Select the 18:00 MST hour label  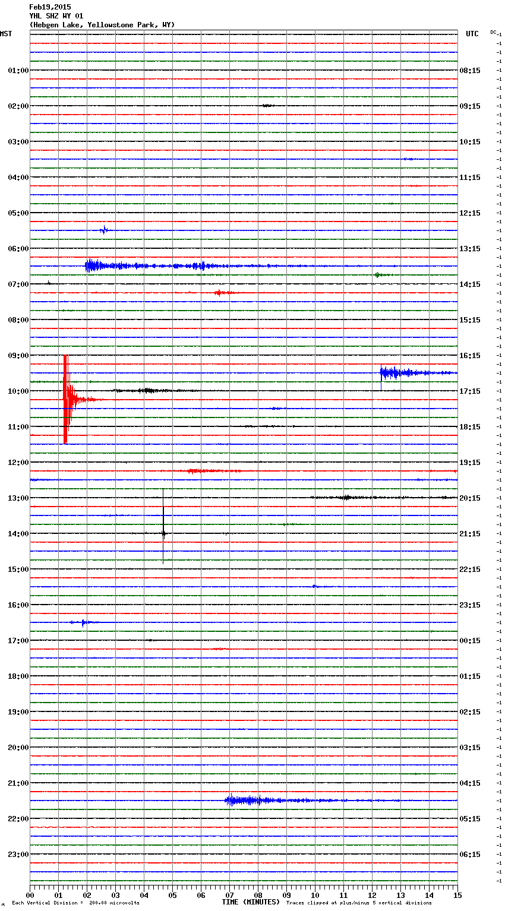tap(18, 676)
